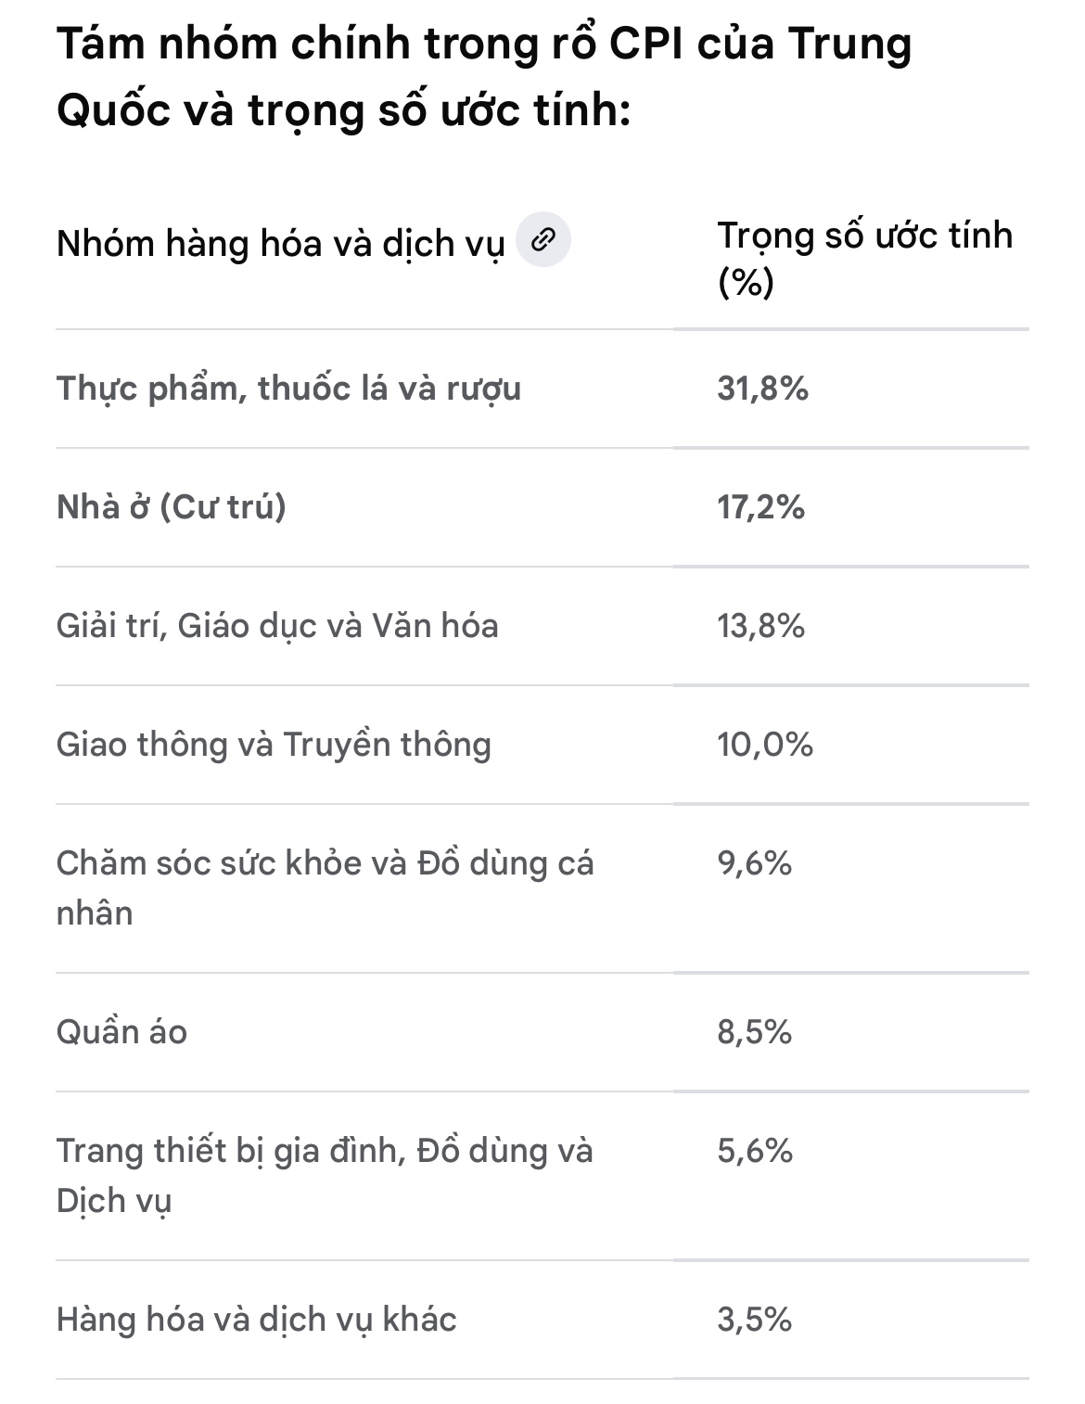Click the "Thực phẩm, thuốc lá và rượu" row
Screen dimensions: 1085x1404
(288, 388)
